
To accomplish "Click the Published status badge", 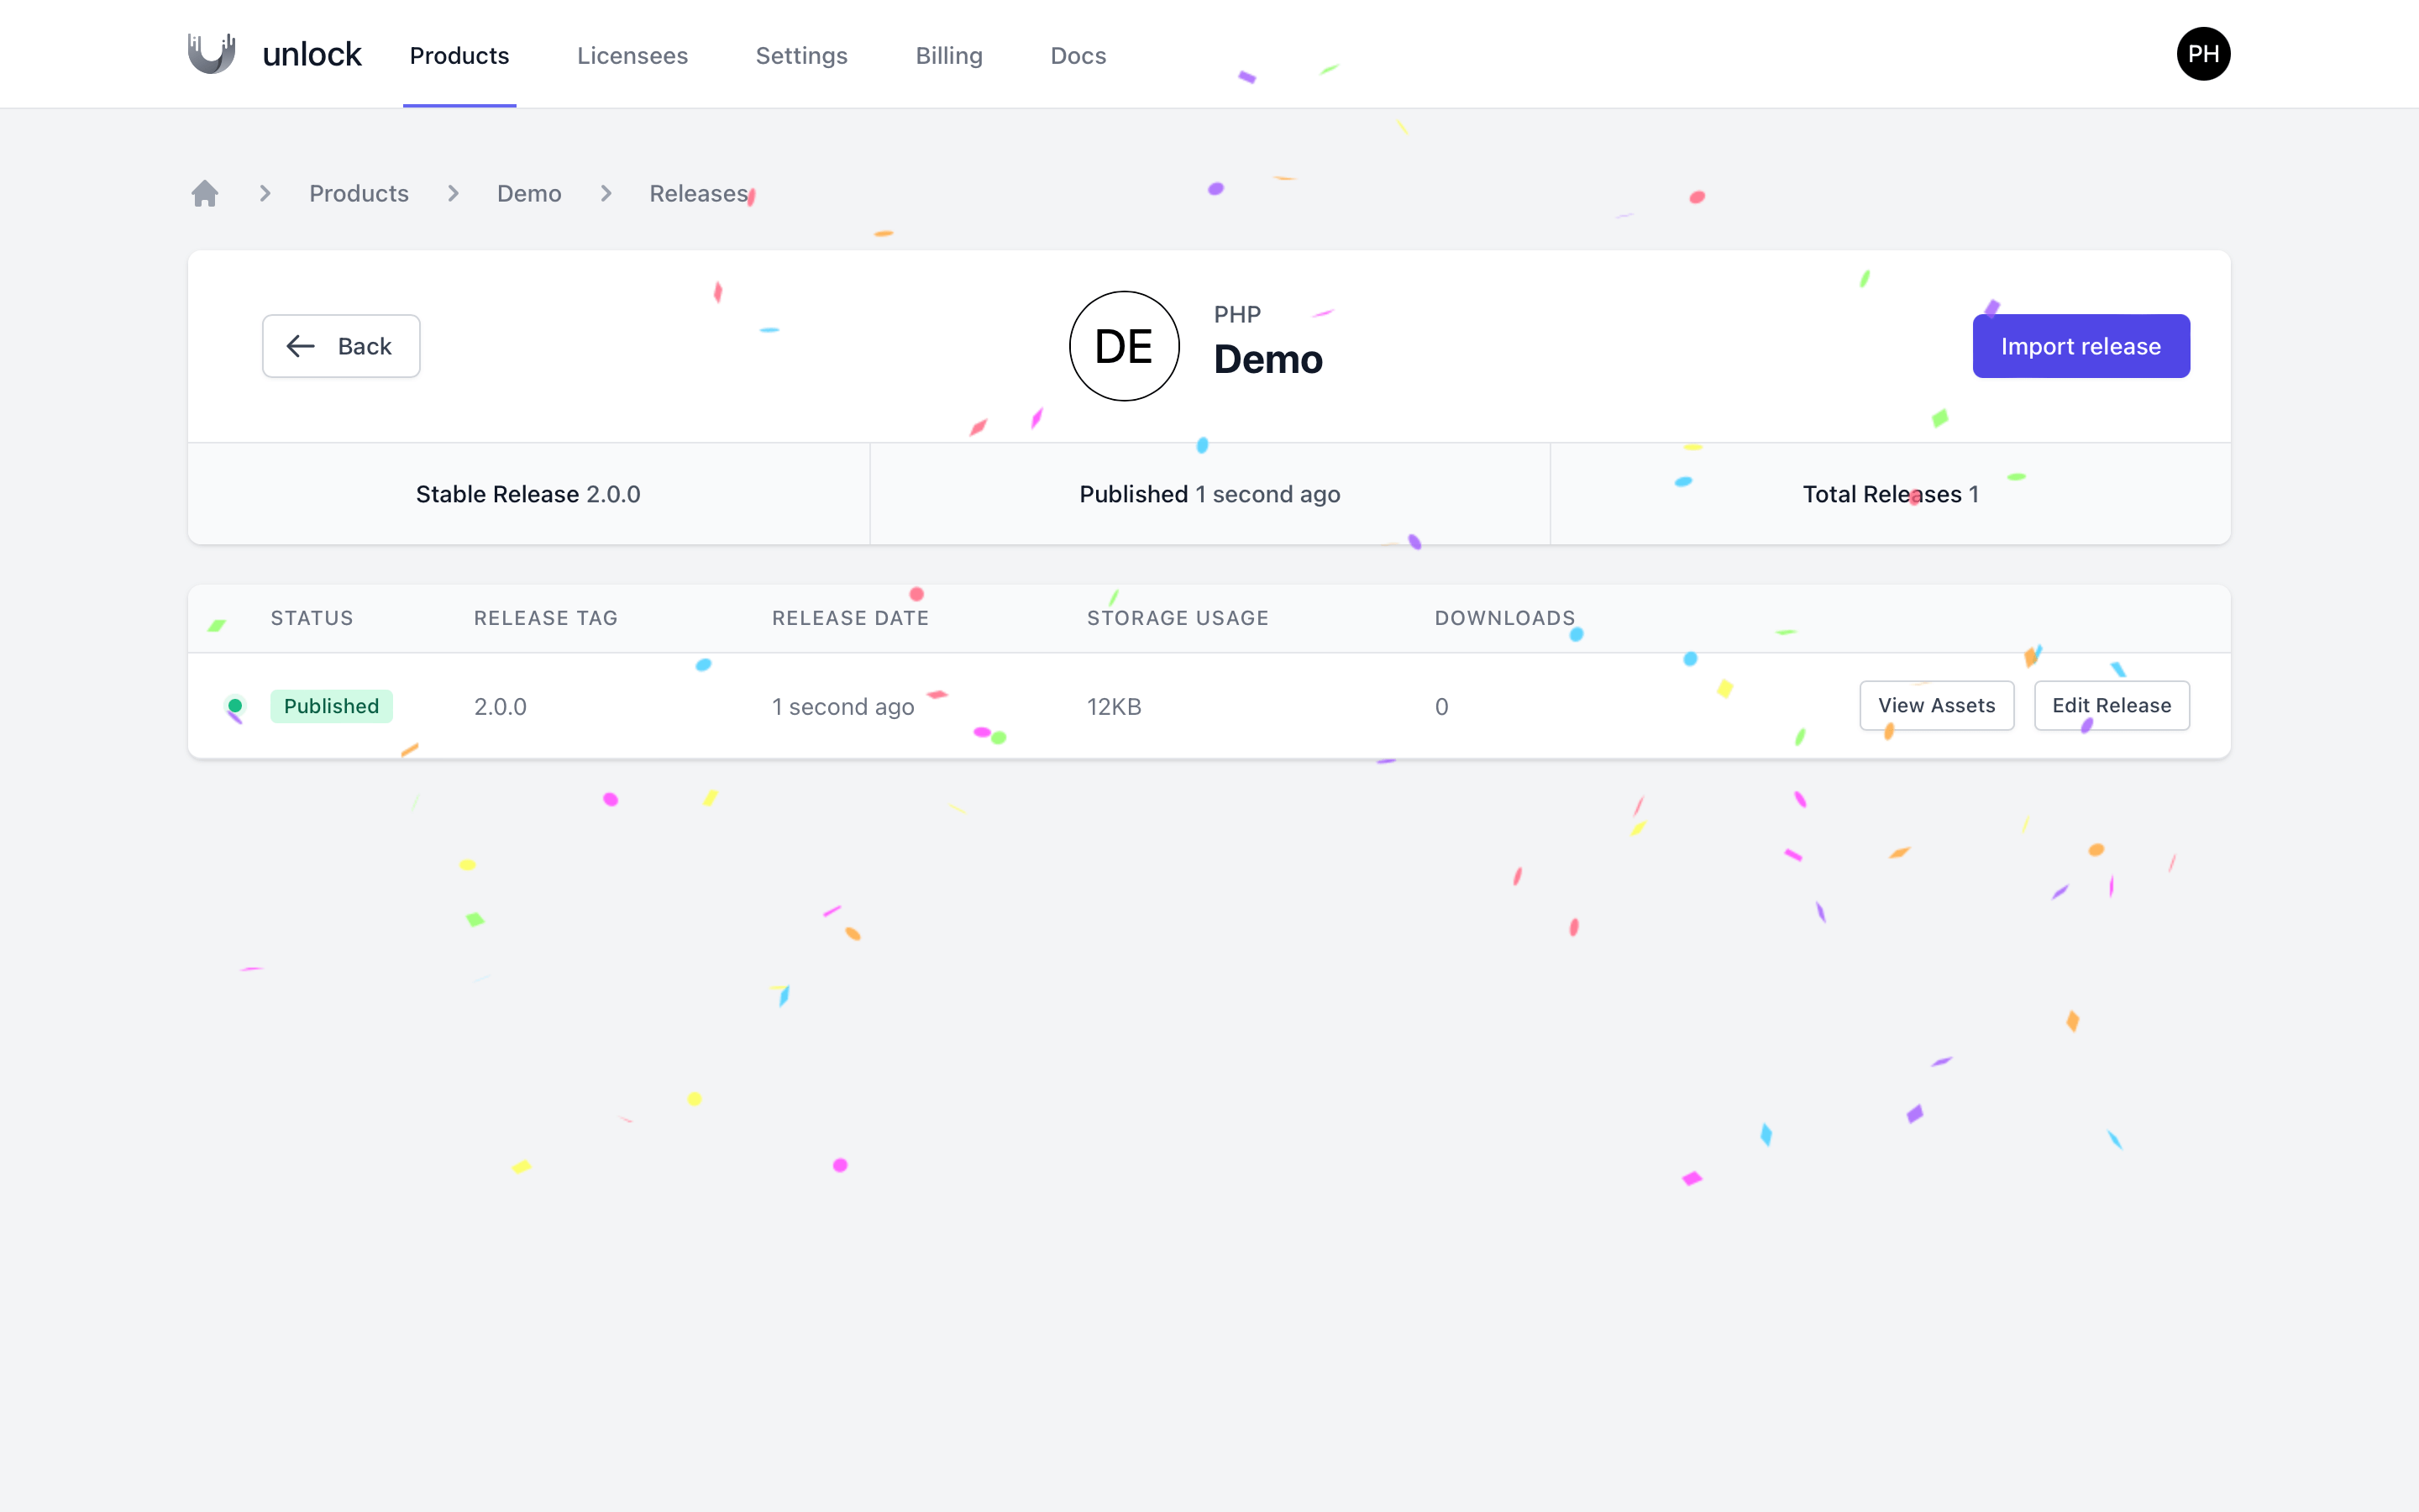I will 331,706.
